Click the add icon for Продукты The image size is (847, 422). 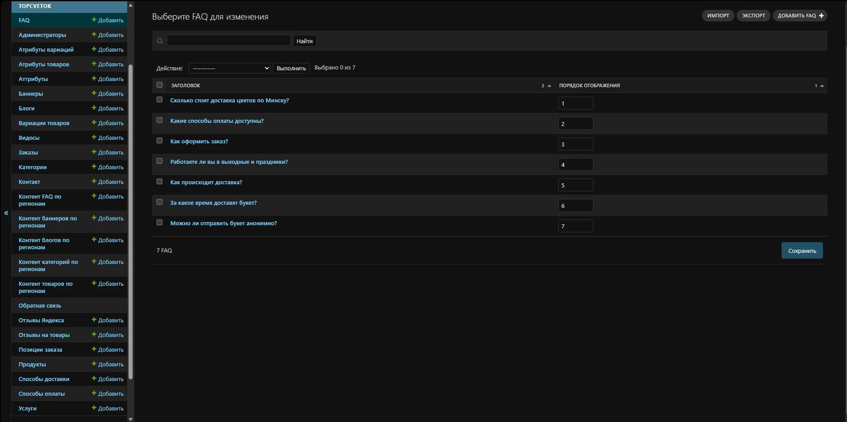coord(94,364)
